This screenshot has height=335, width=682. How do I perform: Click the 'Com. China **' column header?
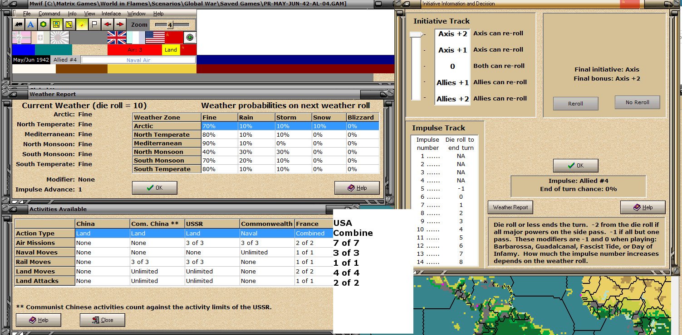tap(157, 224)
